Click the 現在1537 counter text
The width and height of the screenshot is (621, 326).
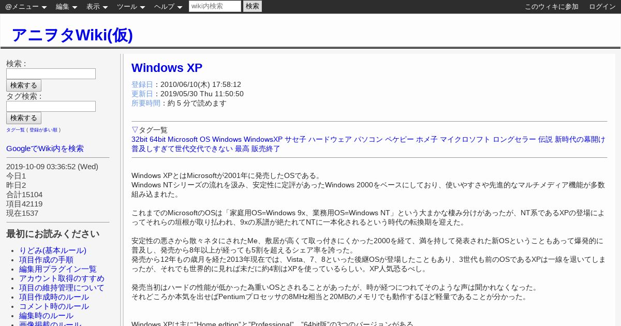(22, 213)
